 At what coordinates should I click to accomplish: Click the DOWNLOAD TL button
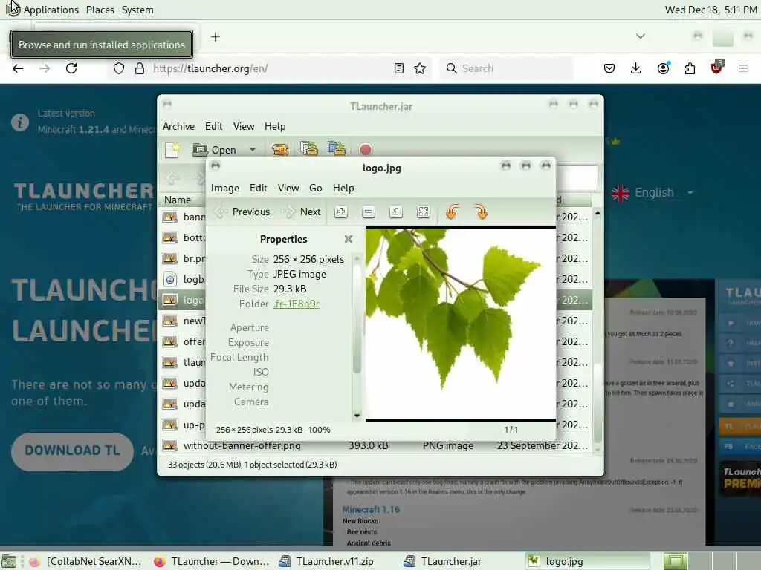(x=72, y=451)
